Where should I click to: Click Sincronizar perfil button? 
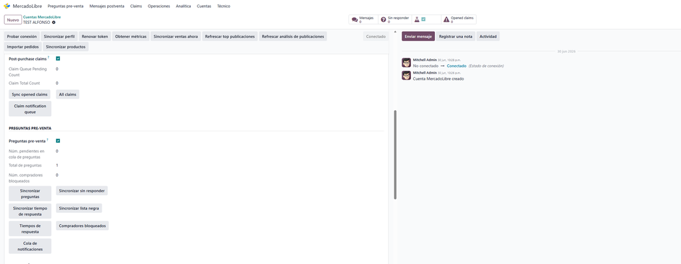(x=59, y=36)
